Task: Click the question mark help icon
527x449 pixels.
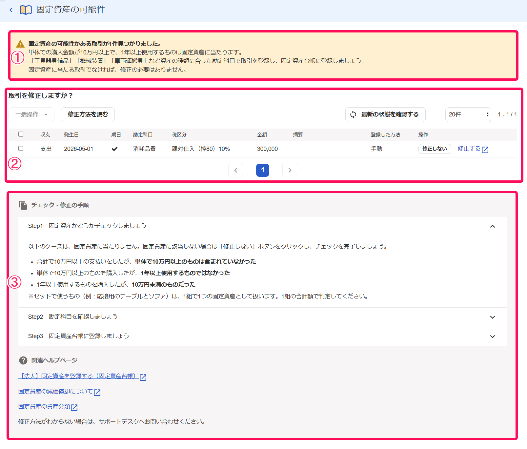Action: (23, 360)
